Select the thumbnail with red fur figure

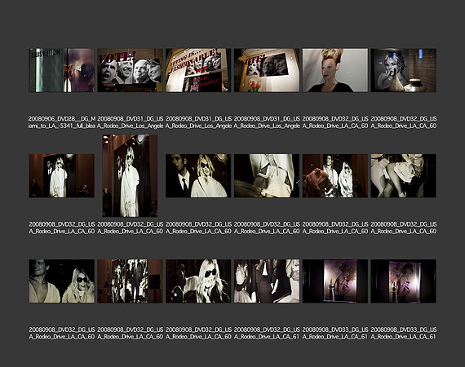point(334,176)
